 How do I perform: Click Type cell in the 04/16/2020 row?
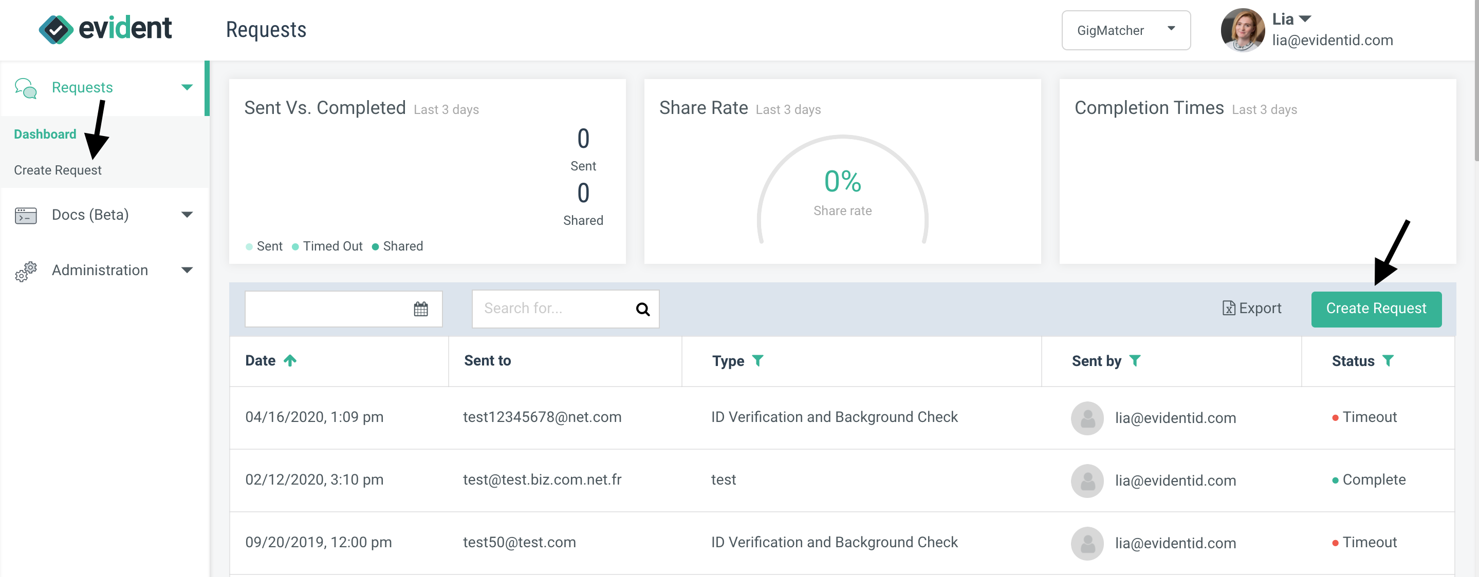coord(834,417)
